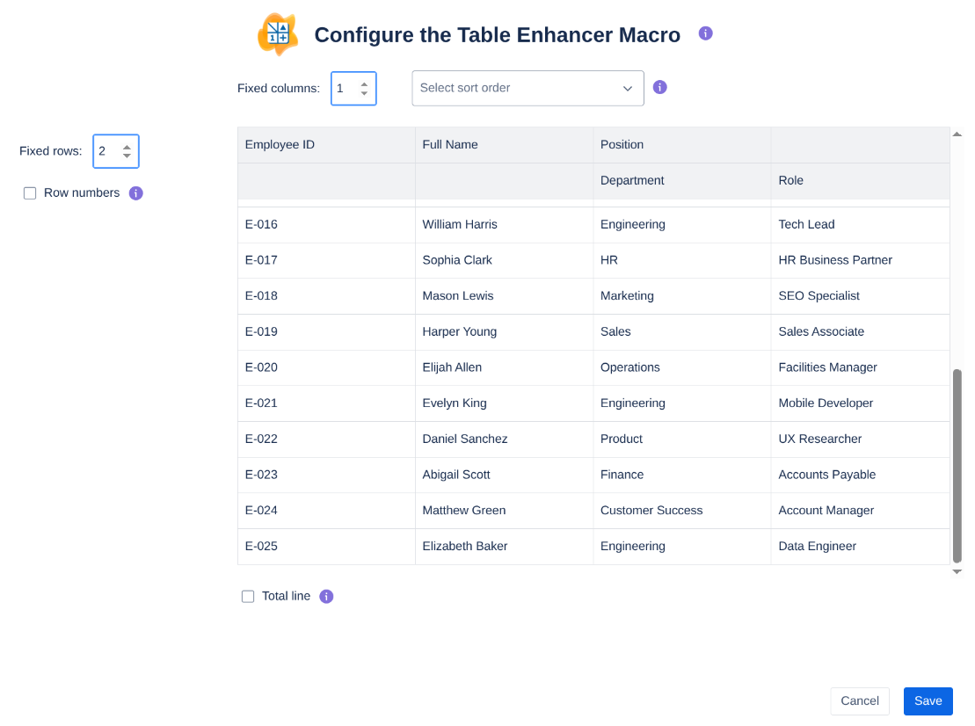This screenshot has width=975, height=726.
Task: Click the scroll down arrow of the table
Action: [x=957, y=571]
